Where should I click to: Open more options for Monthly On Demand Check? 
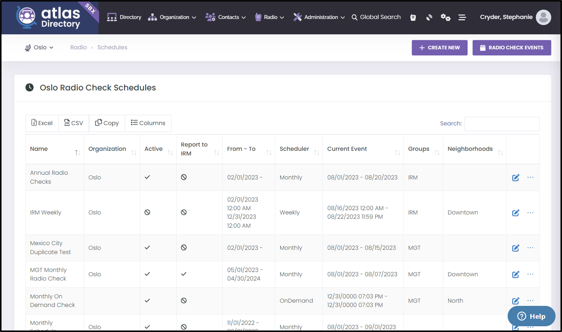pyautogui.click(x=530, y=300)
